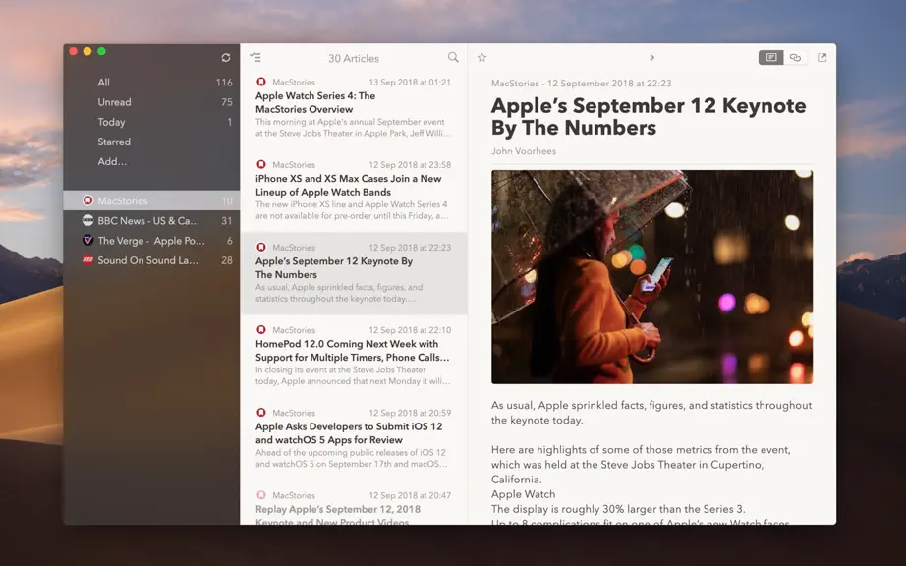The width and height of the screenshot is (906, 566).
Task: Click feed icon on the Replay Apple's September row
Action: pos(261,495)
